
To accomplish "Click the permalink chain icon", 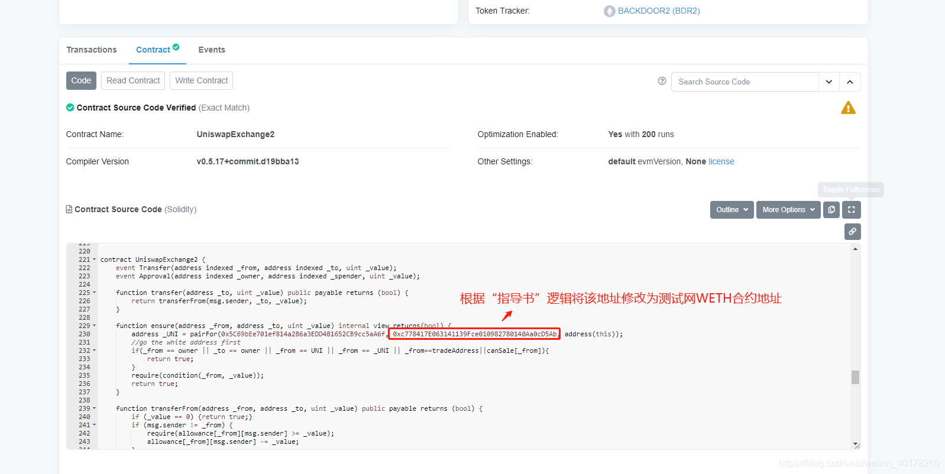I will coord(852,232).
